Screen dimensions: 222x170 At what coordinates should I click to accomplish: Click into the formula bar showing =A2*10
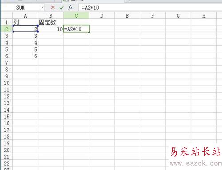click(x=150, y=8)
